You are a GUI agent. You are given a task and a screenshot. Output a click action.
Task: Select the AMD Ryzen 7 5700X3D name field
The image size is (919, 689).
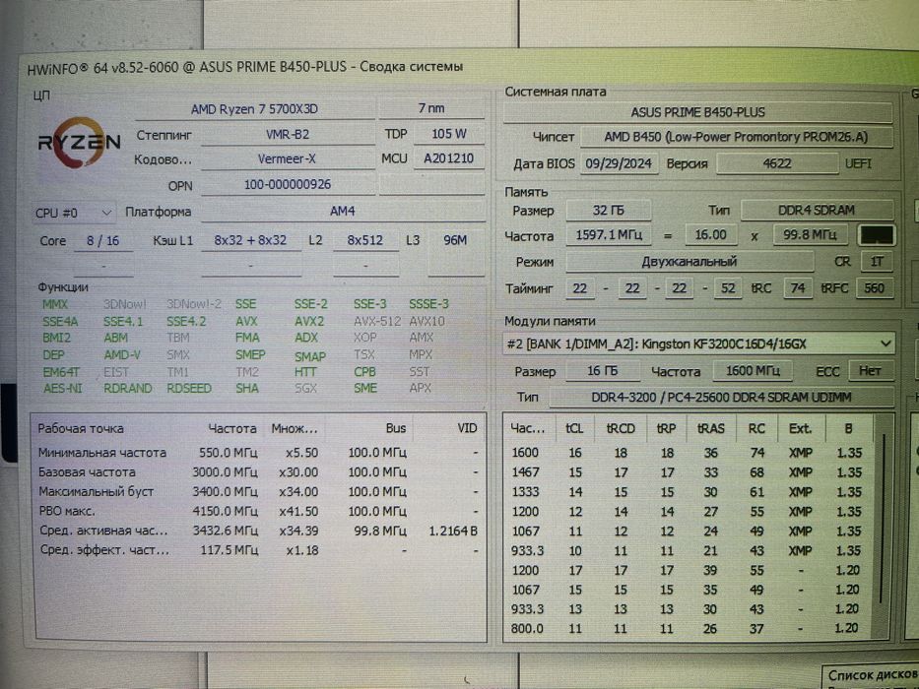tap(254, 109)
